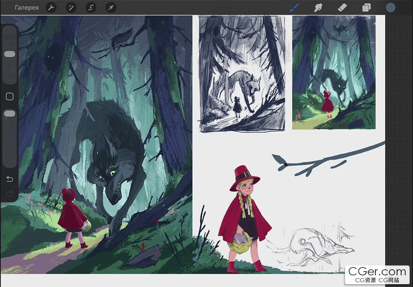Click the small color study thumbnail
The width and height of the screenshot is (413, 287).
pos(334,72)
